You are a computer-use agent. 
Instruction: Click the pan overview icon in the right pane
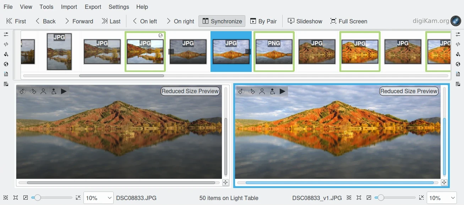[444, 182]
